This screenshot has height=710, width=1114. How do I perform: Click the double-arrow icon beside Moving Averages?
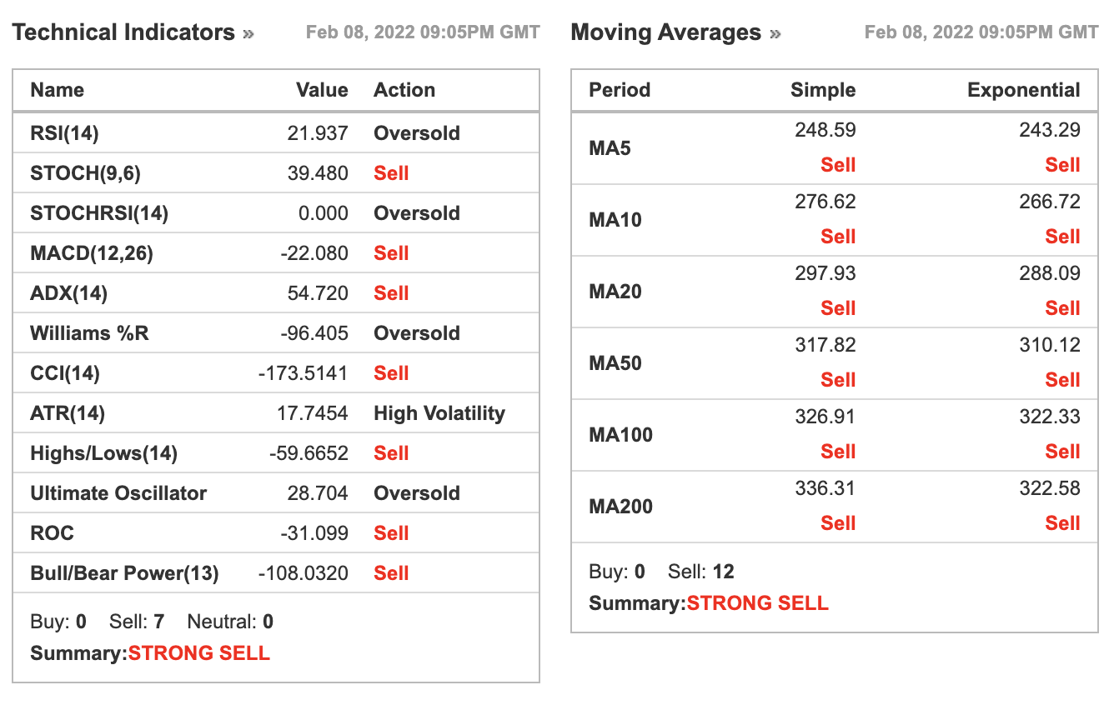click(x=775, y=34)
